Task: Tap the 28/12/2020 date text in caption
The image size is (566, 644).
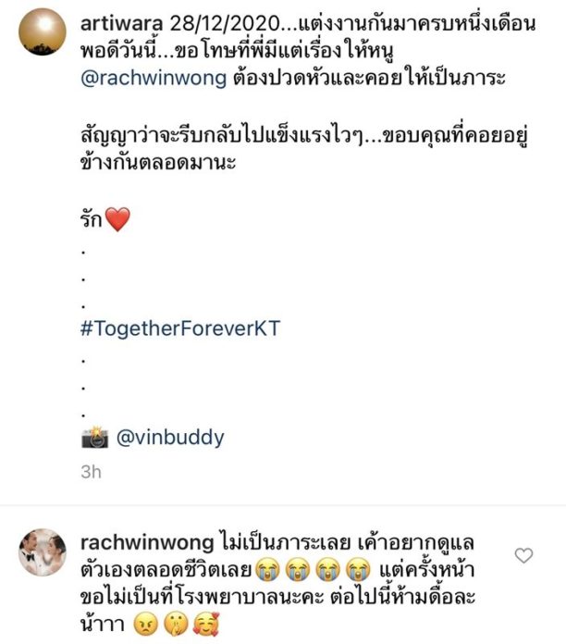Action: pyautogui.click(x=225, y=23)
